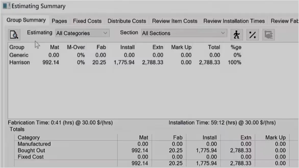Screen dimensions: 299x168
Task: Select the Generic group row
Action: click(x=19, y=55)
